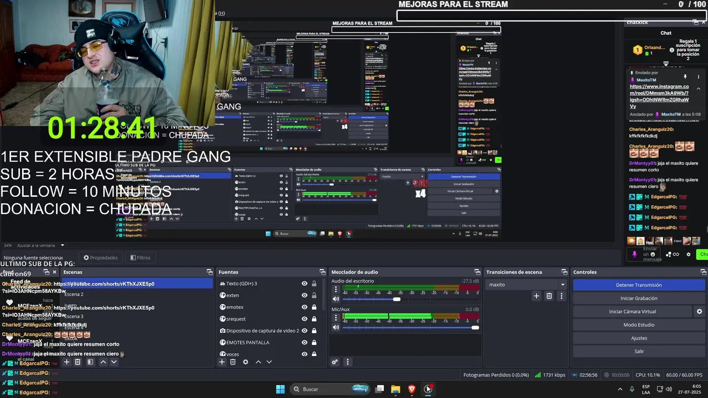
Task: Click Iniciar Grabación button
Action: pyautogui.click(x=639, y=298)
